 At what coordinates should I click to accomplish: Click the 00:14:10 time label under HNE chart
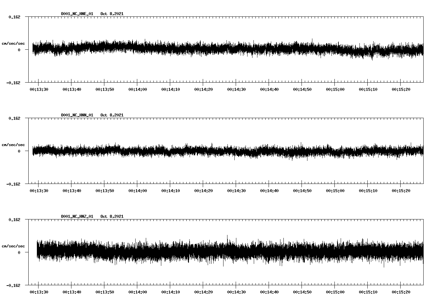(x=171, y=89)
